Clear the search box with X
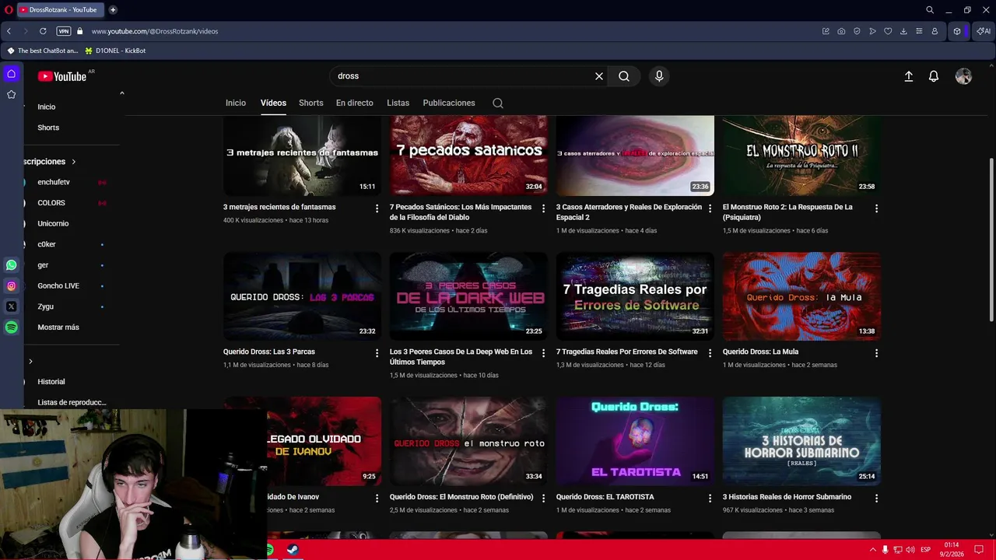This screenshot has width=996, height=560. [x=599, y=76]
